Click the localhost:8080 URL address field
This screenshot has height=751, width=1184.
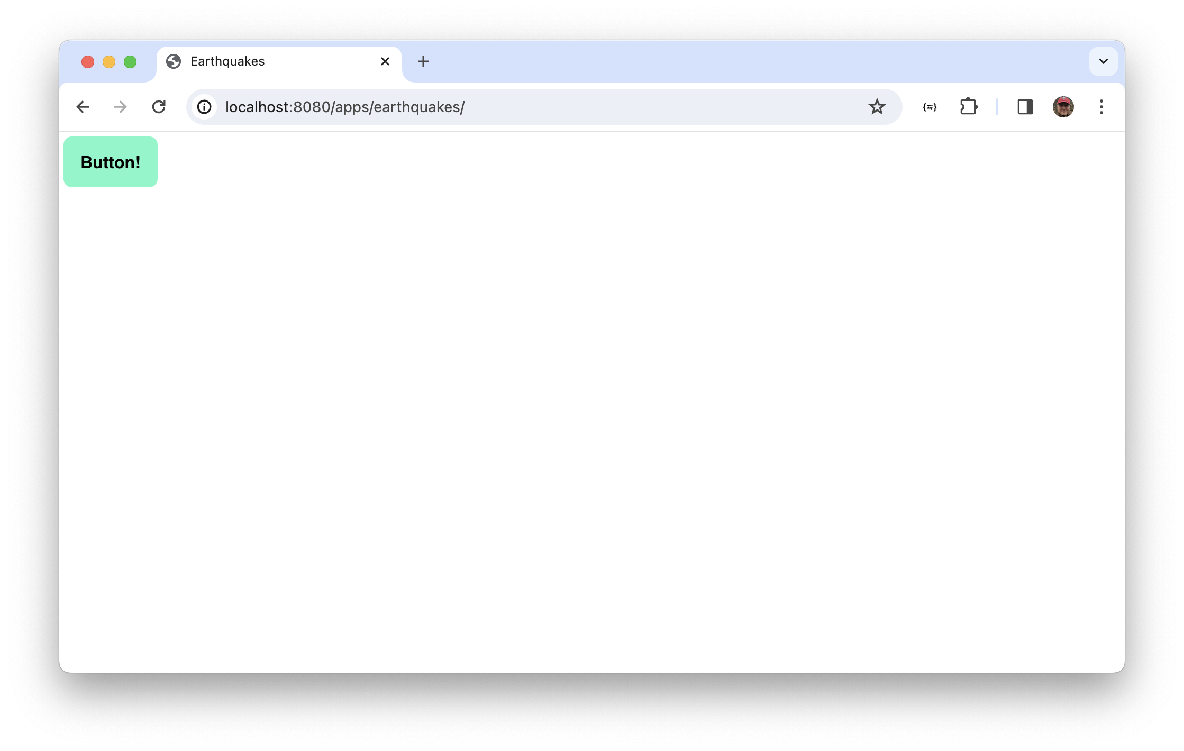(529, 107)
